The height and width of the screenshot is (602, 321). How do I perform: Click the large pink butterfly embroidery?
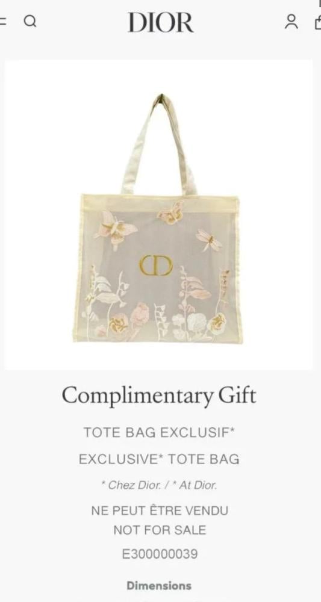pos(116,230)
